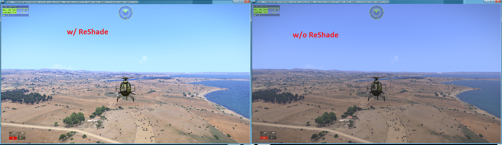Click the compass radar in left ReShade window
This screenshot has height=145, width=502.
tap(125, 12)
